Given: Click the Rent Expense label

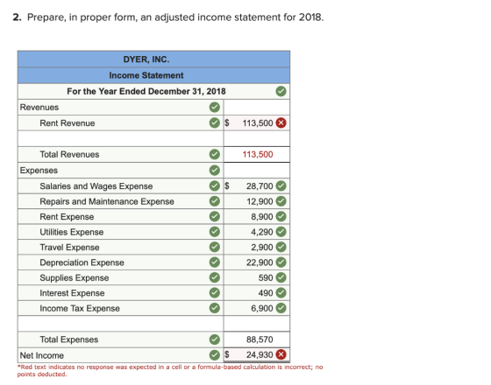Looking at the screenshot, I should pos(67,217).
